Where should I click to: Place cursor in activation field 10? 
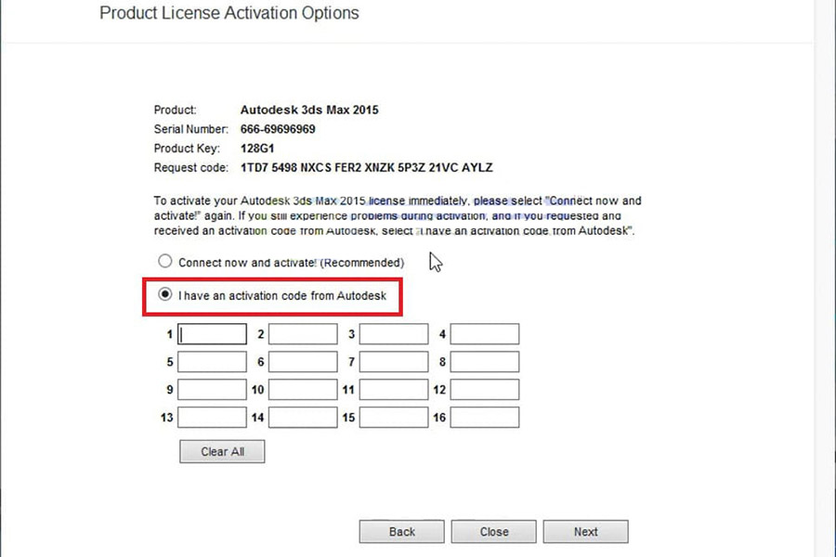click(304, 390)
